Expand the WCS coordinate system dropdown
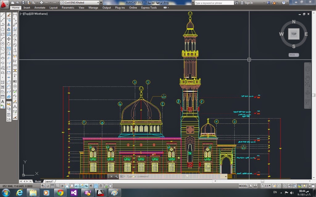Screen dimensions: 316x197 293,55
